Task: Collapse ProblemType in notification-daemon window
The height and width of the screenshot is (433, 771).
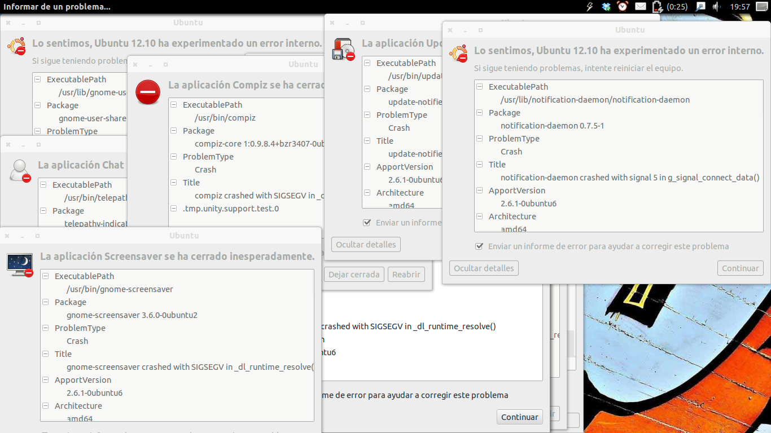Action: click(480, 139)
